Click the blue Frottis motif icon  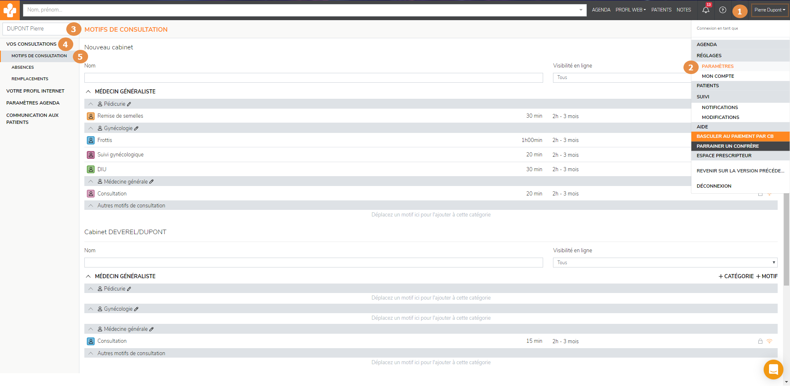pos(91,140)
